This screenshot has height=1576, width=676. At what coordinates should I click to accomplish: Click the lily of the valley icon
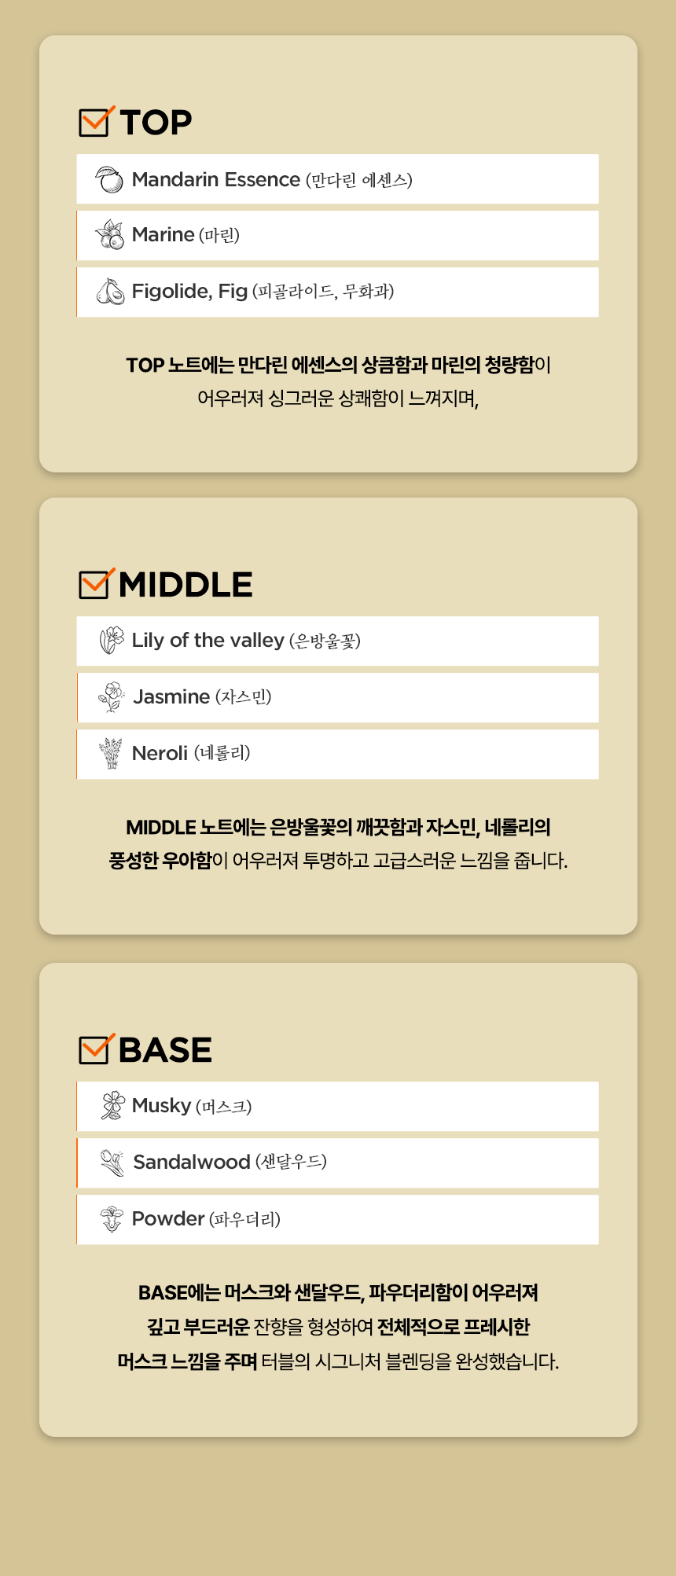tap(112, 641)
